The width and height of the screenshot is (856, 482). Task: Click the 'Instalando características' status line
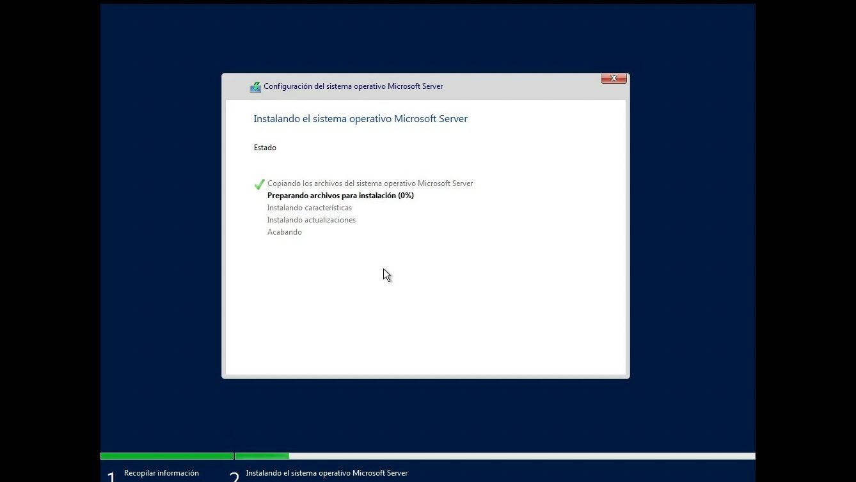pyautogui.click(x=309, y=208)
